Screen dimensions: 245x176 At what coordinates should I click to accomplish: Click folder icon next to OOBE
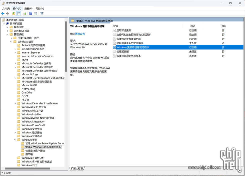click(19, 96)
